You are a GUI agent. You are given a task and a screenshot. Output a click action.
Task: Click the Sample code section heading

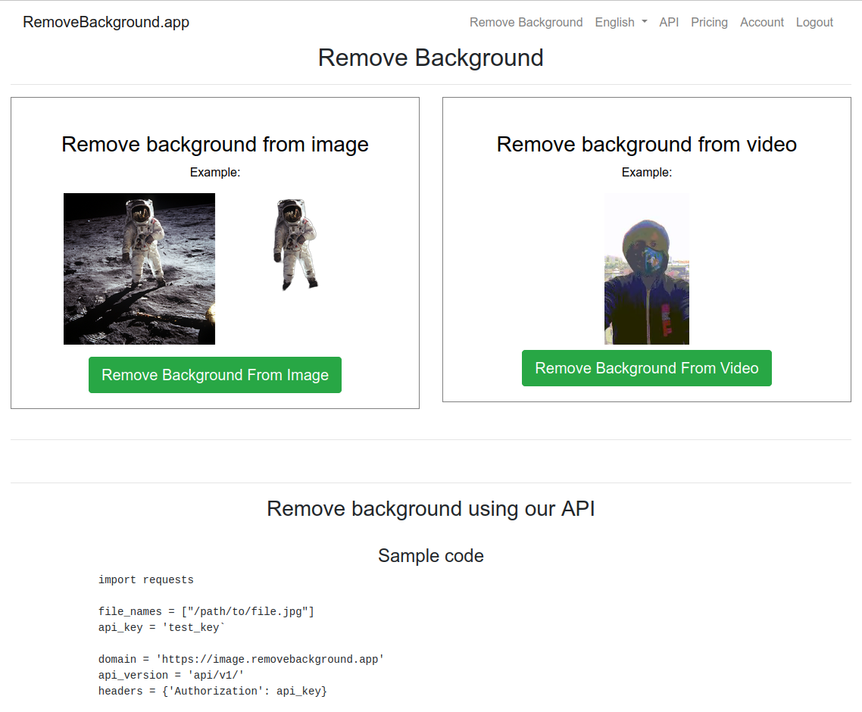pyautogui.click(x=430, y=555)
